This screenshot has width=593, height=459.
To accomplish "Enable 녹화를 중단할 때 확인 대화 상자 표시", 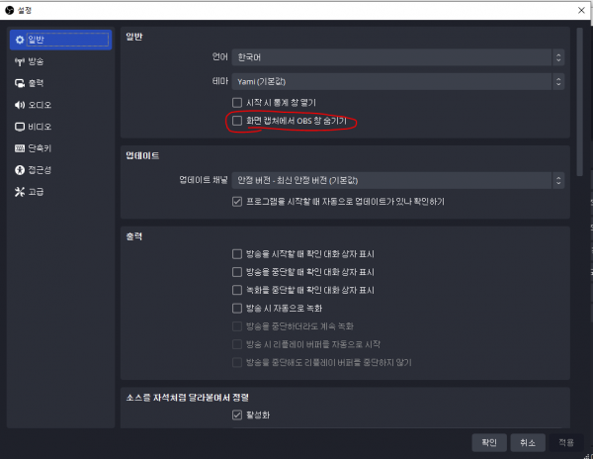I will pos(237,290).
